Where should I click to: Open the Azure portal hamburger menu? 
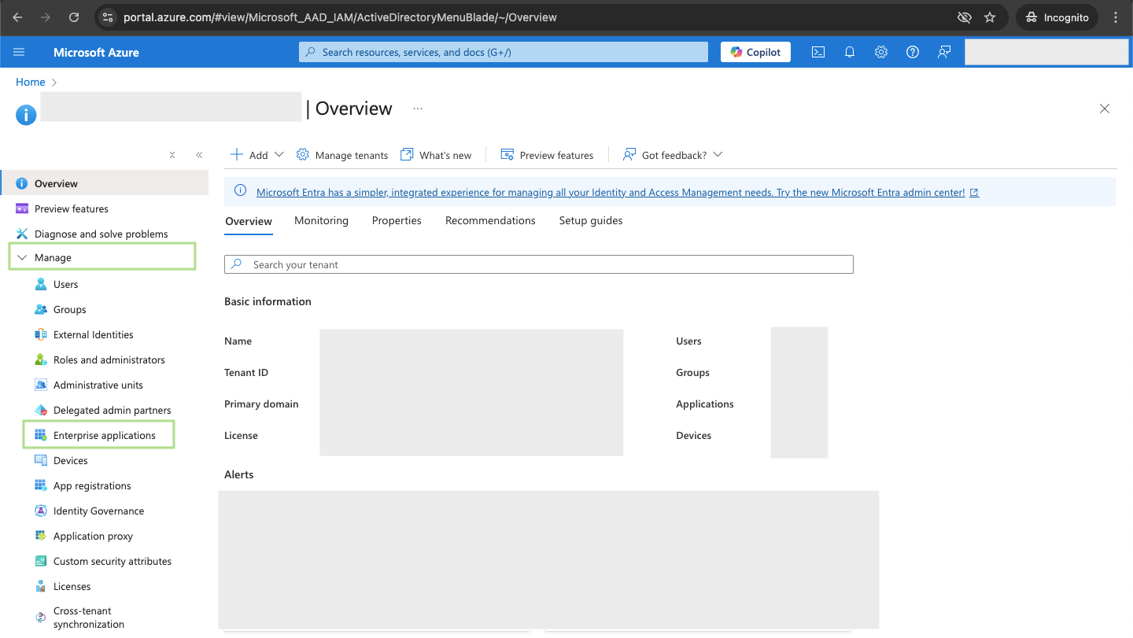click(x=20, y=52)
